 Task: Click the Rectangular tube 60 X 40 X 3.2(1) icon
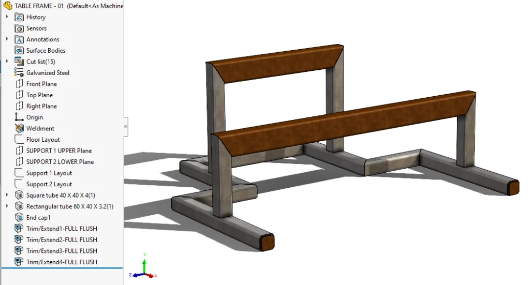(x=19, y=206)
